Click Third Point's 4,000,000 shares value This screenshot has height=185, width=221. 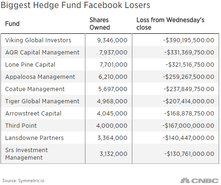pyautogui.click(x=112, y=126)
